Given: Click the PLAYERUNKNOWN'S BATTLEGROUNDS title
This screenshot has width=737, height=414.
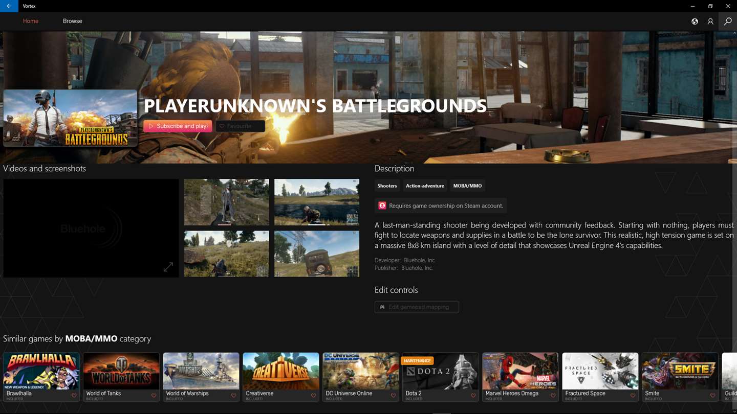Looking at the screenshot, I should (315, 106).
